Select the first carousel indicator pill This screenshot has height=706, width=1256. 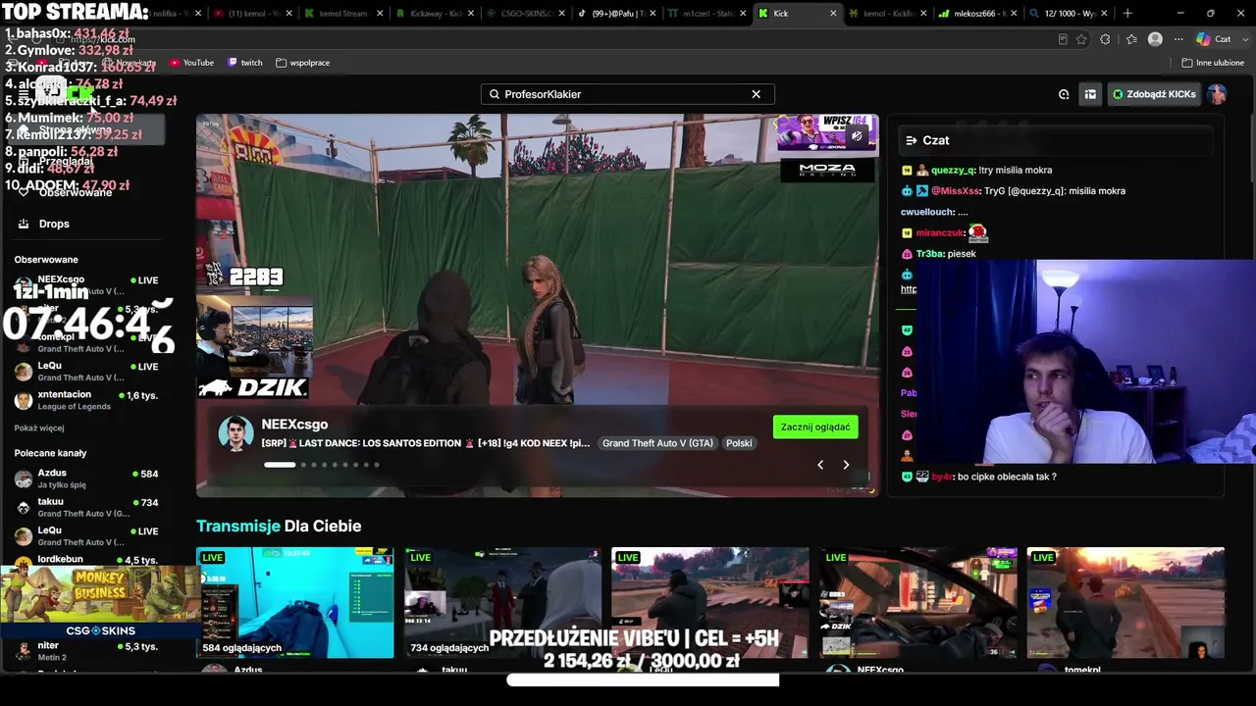(x=280, y=465)
